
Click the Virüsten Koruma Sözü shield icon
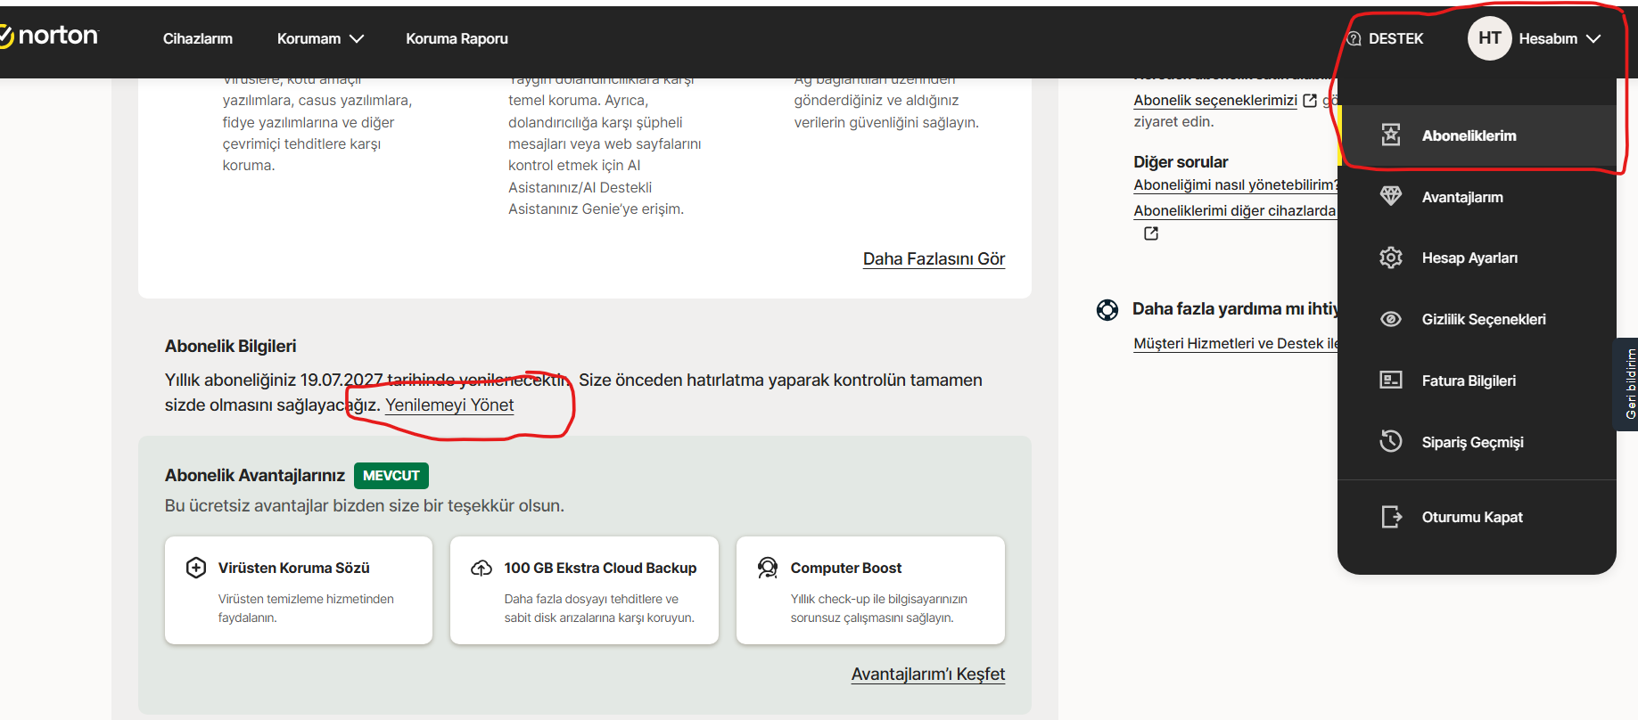[196, 568]
